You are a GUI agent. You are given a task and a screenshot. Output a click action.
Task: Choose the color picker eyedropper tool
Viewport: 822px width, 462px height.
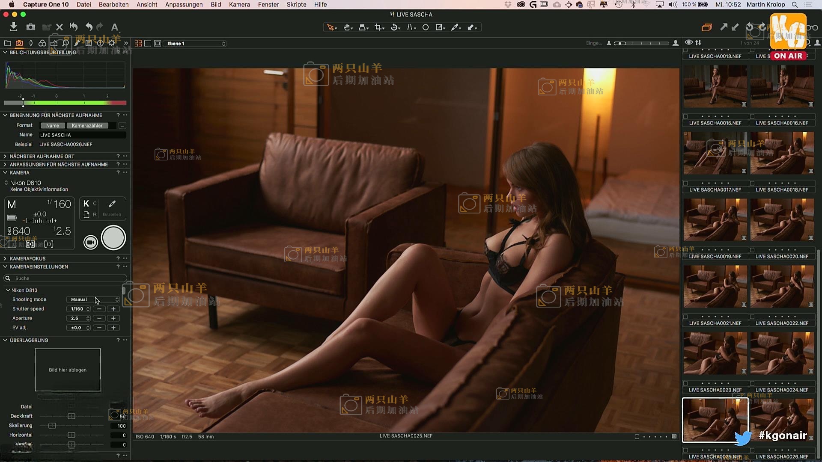coord(455,27)
